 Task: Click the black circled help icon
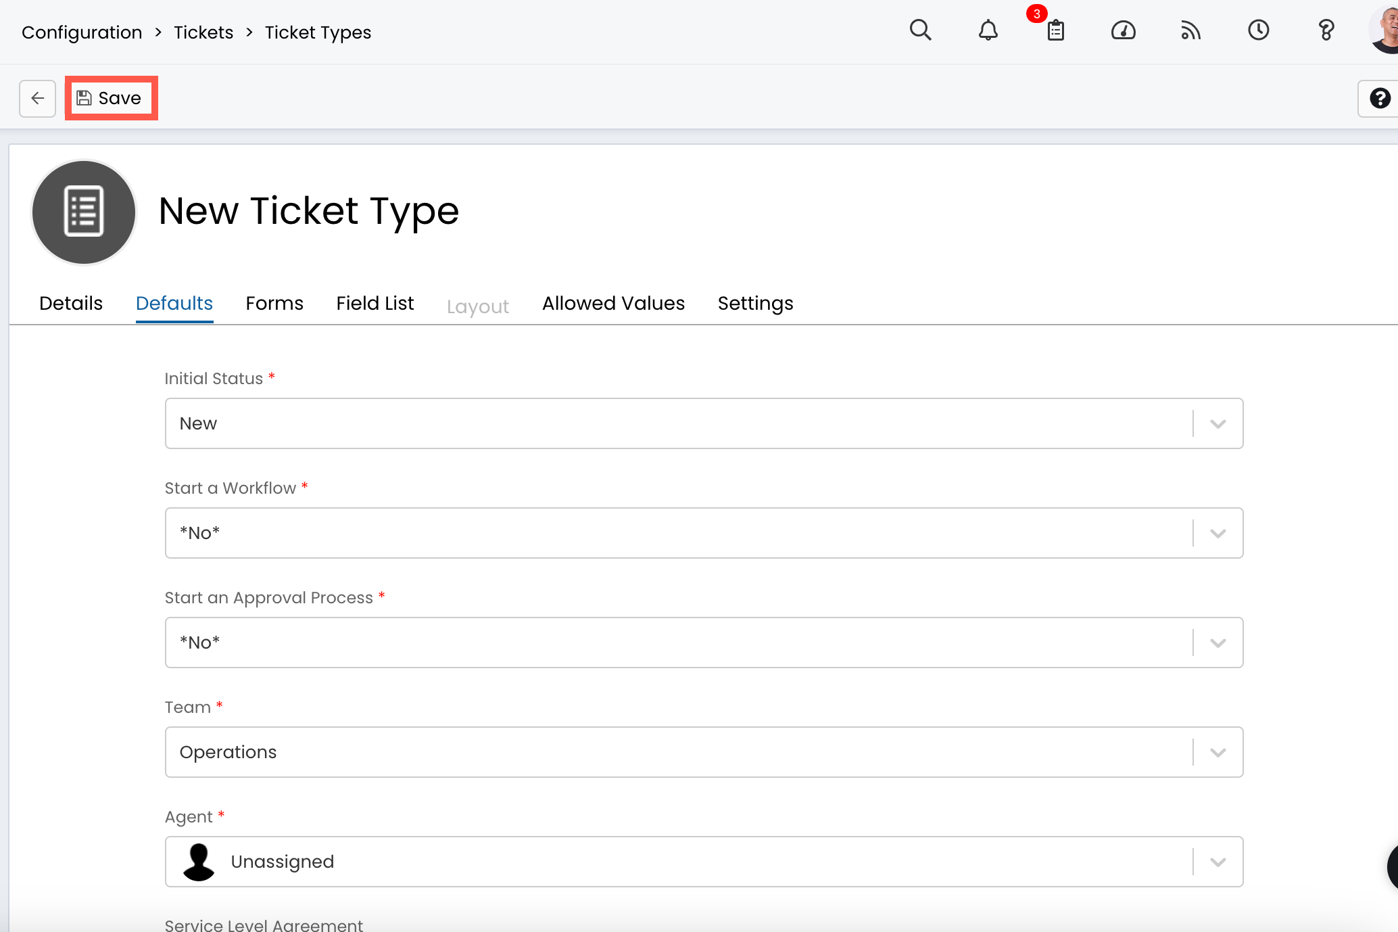1379,98
